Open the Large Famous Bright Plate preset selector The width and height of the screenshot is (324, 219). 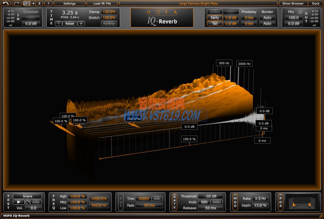[198, 3]
